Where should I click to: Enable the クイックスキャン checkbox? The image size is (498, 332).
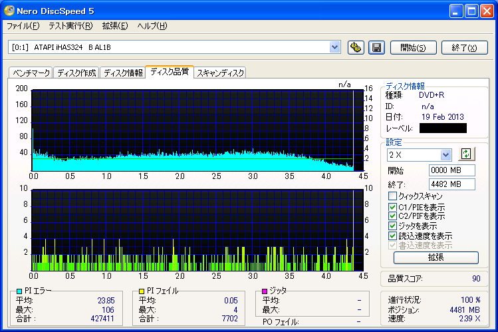[x=392, y=196]
